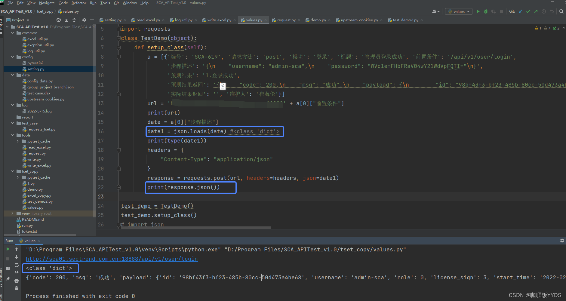
Task: Open test_case.xlsx in the data folder
Action: coord(39,93)
